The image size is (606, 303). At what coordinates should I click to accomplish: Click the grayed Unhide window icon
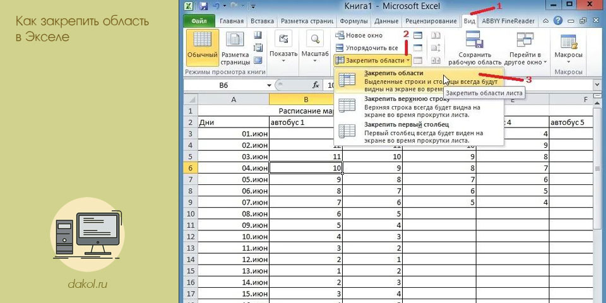point(417,61)
